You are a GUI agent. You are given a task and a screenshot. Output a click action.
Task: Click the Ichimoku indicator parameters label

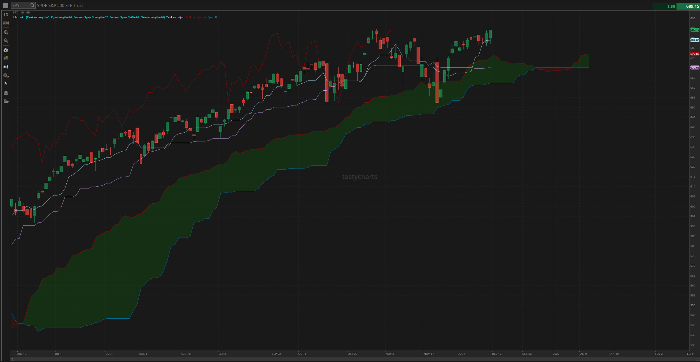click(89, 17)
